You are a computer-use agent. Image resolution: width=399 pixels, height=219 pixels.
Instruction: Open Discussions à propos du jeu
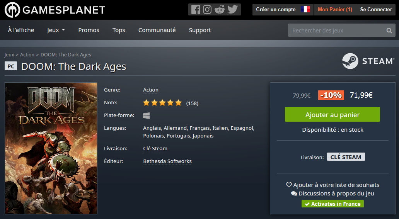tap(336, 194)
